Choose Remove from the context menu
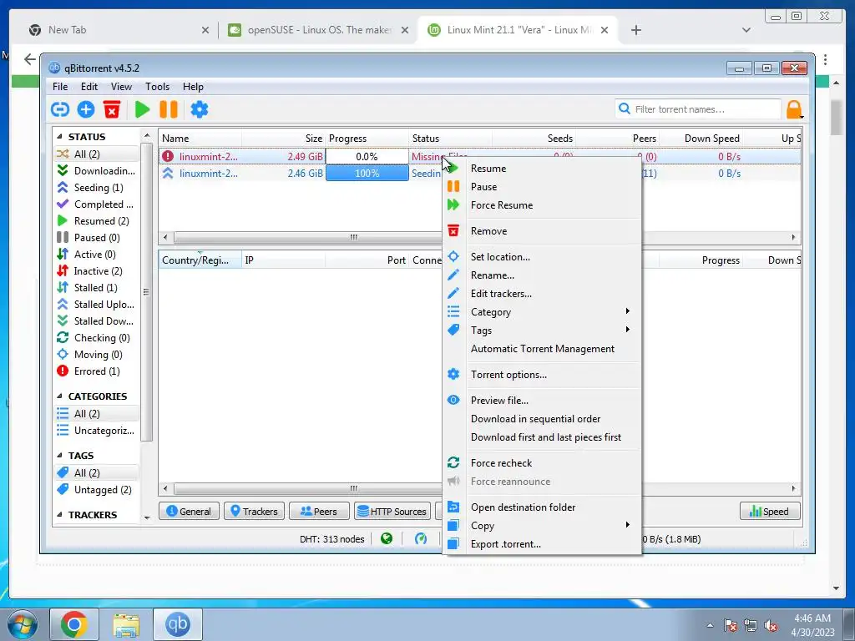 [542, 231]
